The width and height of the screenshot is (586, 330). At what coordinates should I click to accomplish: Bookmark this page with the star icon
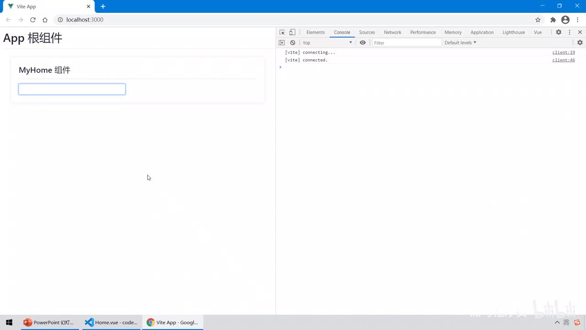tap(538, 20)
